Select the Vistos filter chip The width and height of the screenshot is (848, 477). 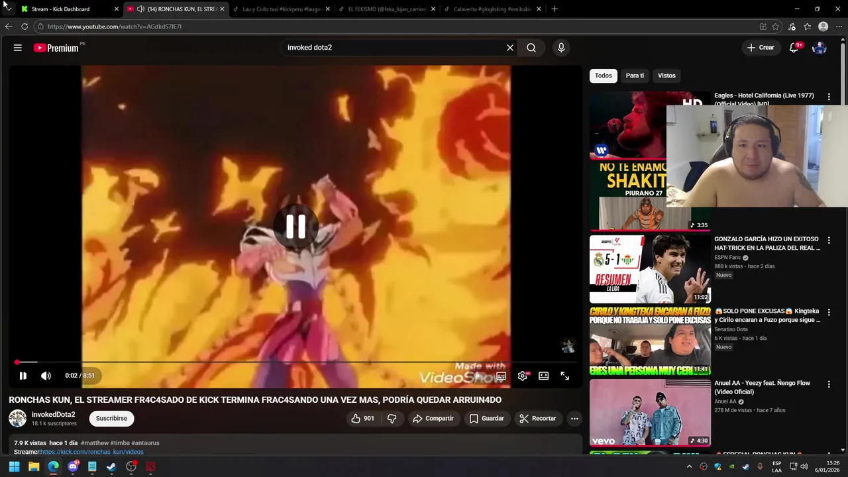tap(666, 76)
